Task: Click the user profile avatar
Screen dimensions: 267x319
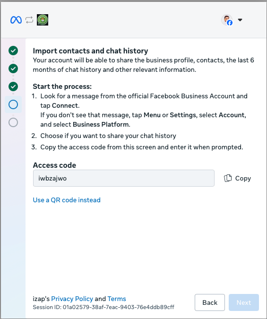Action: pos(227,20)
